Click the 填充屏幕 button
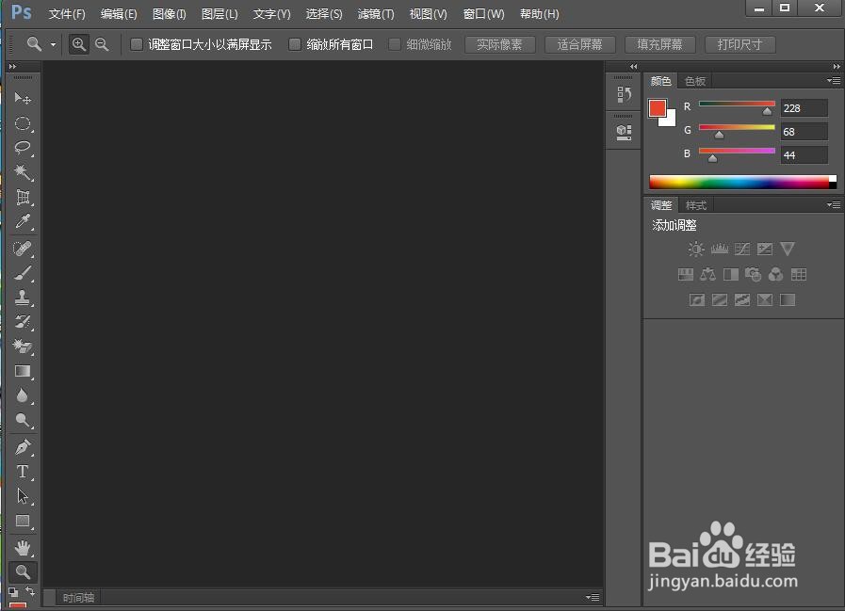 pyautogui.click(x=659, y=45)
